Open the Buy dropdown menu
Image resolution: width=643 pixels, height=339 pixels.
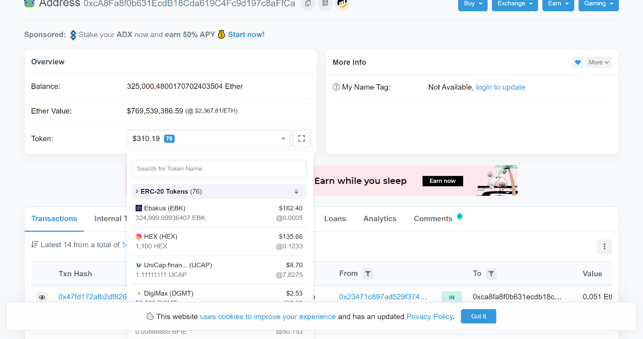pyautogui.click(x=473, y=4)
